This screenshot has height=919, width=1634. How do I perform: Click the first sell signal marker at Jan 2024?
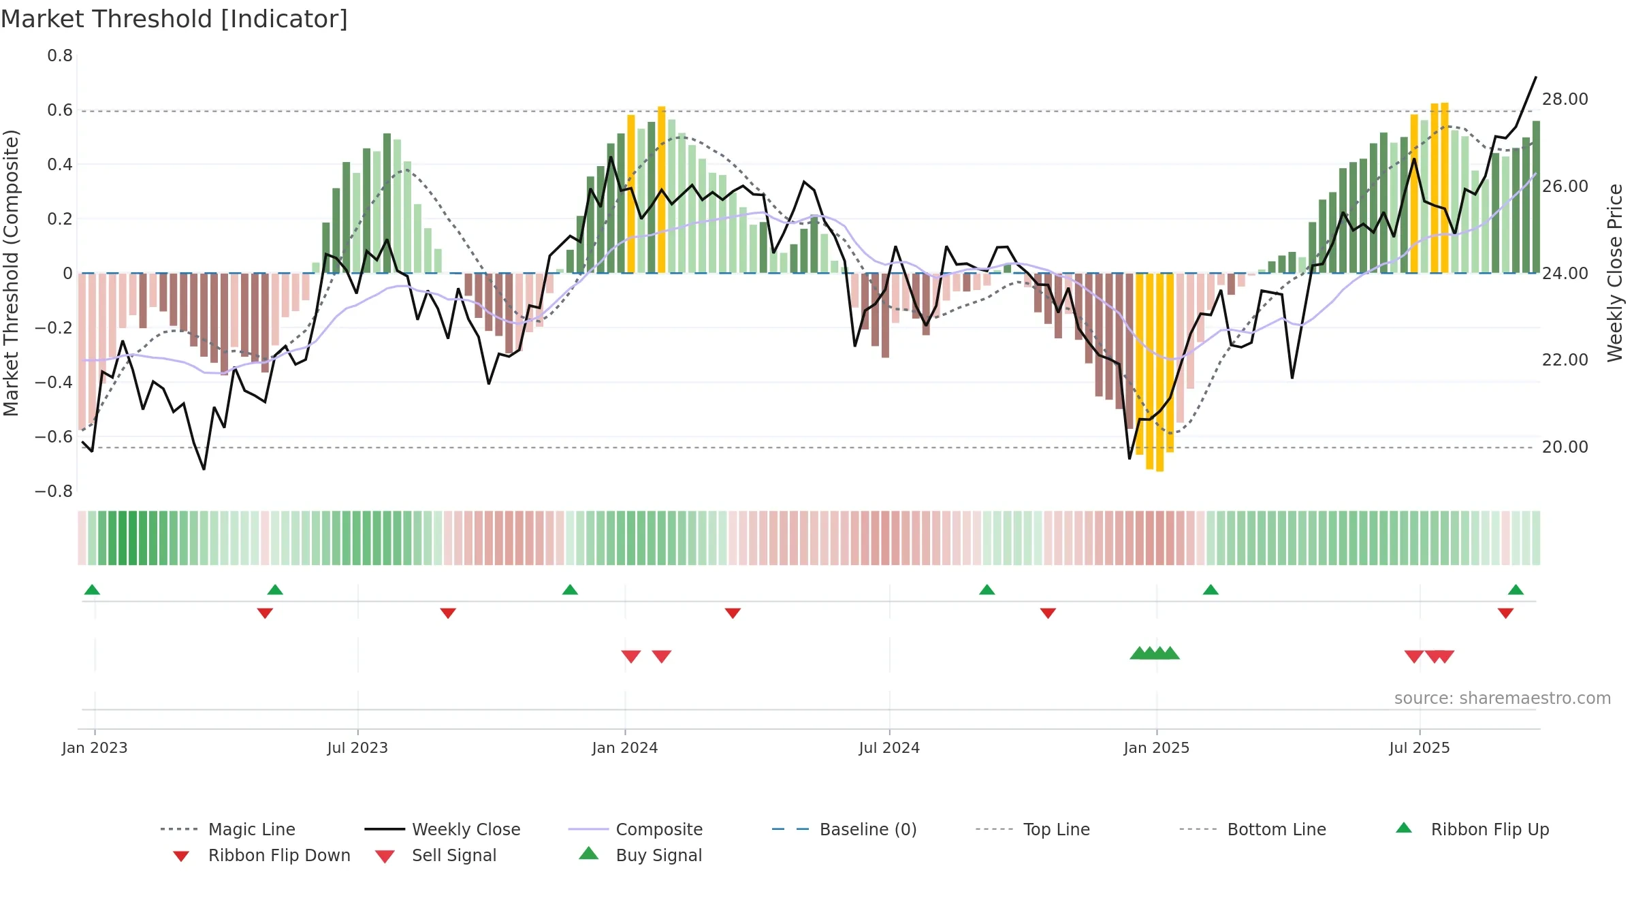point(631,656)
